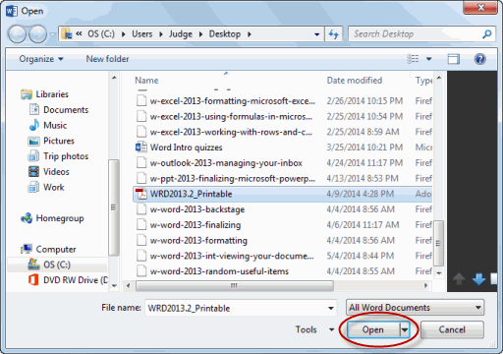The width and height of the screenshot is (503, 354).
Task: Click the file list vertical scrollbar thumb
Action: pos(439,243)
